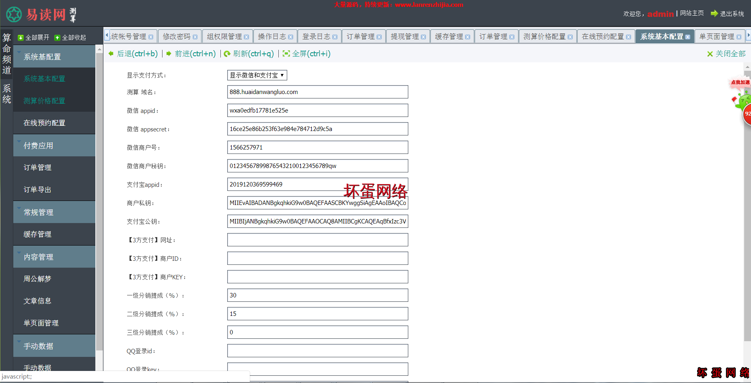Collapse the 手动数据 sidebar group
Screen dimensions: 751x383
coord(54,346)
